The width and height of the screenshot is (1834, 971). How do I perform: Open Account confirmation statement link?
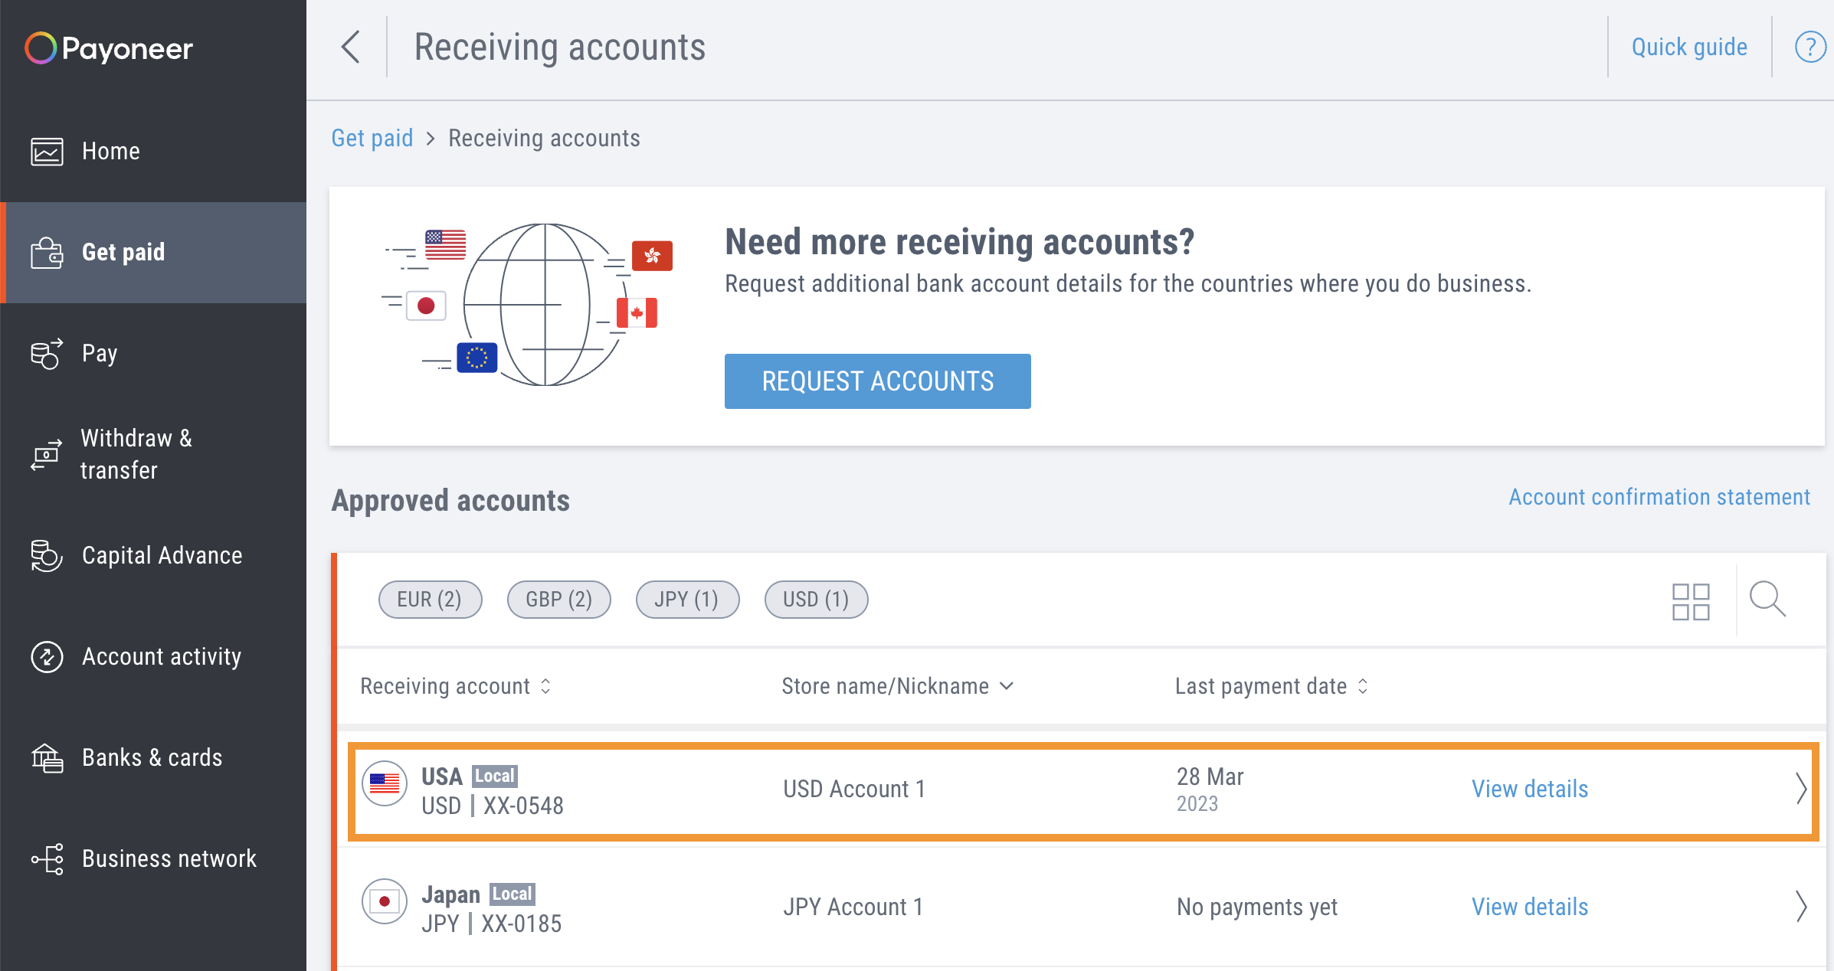tap(1659, 497)
